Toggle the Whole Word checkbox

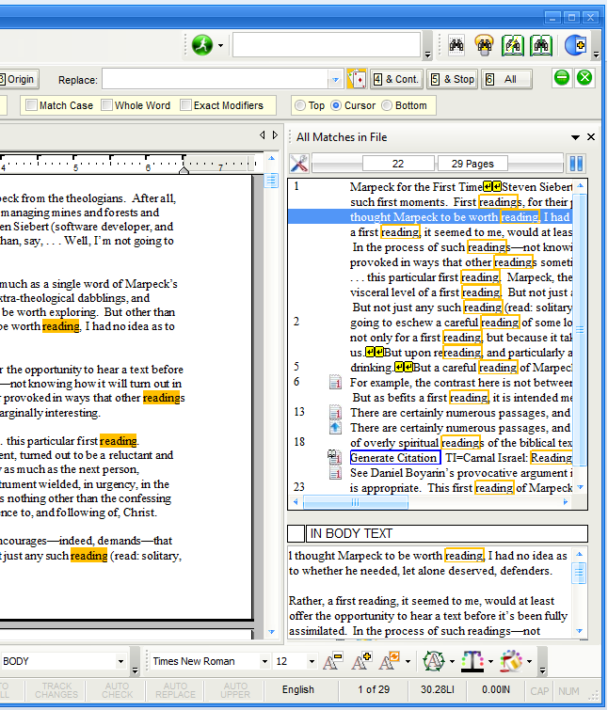[x=107, y=105]
